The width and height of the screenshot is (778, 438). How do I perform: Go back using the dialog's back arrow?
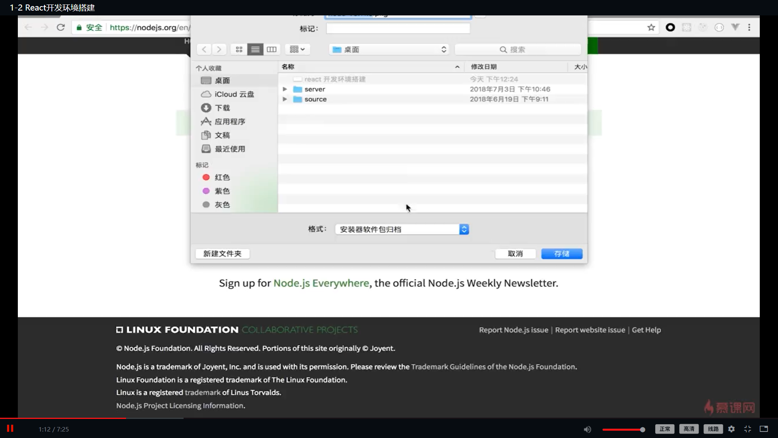[204, 49]
